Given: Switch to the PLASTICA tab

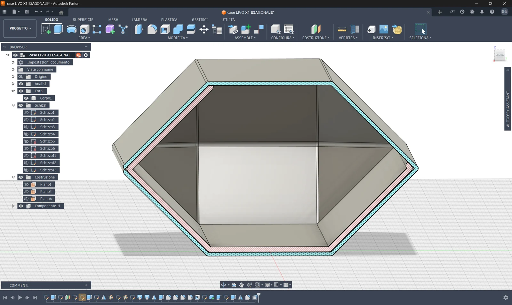Looking at the screenshot, I should [x=169, y=19].
